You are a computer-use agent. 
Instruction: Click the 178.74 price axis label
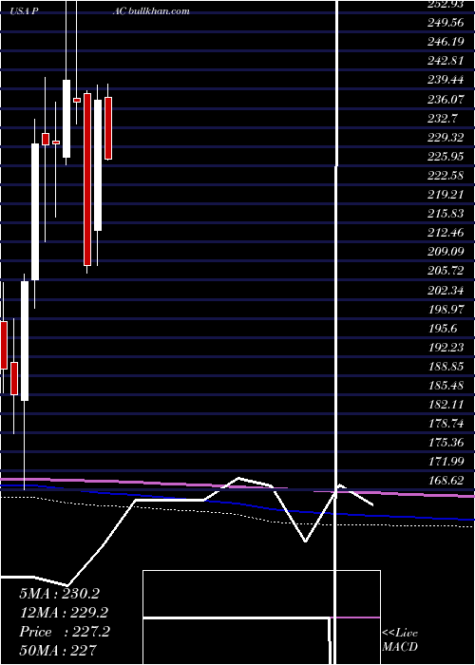pos(446,424)
